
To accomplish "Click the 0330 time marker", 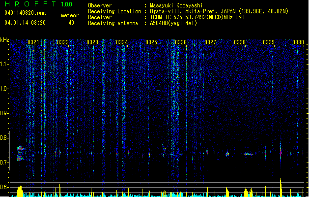I will (x=298, y=42).
